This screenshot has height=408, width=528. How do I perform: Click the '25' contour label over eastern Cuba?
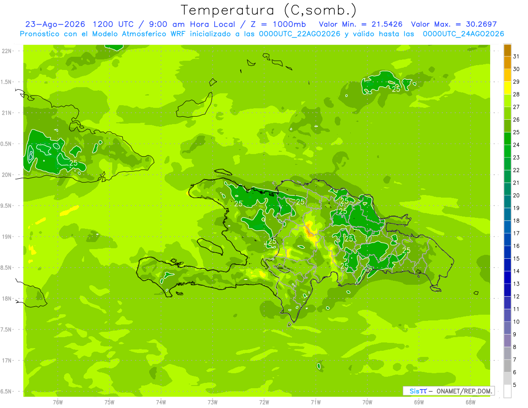click(x=73, y=163)
